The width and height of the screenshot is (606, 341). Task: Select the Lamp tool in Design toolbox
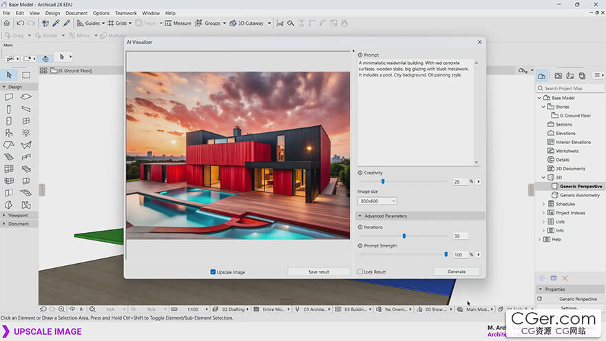tap(26, 132)
